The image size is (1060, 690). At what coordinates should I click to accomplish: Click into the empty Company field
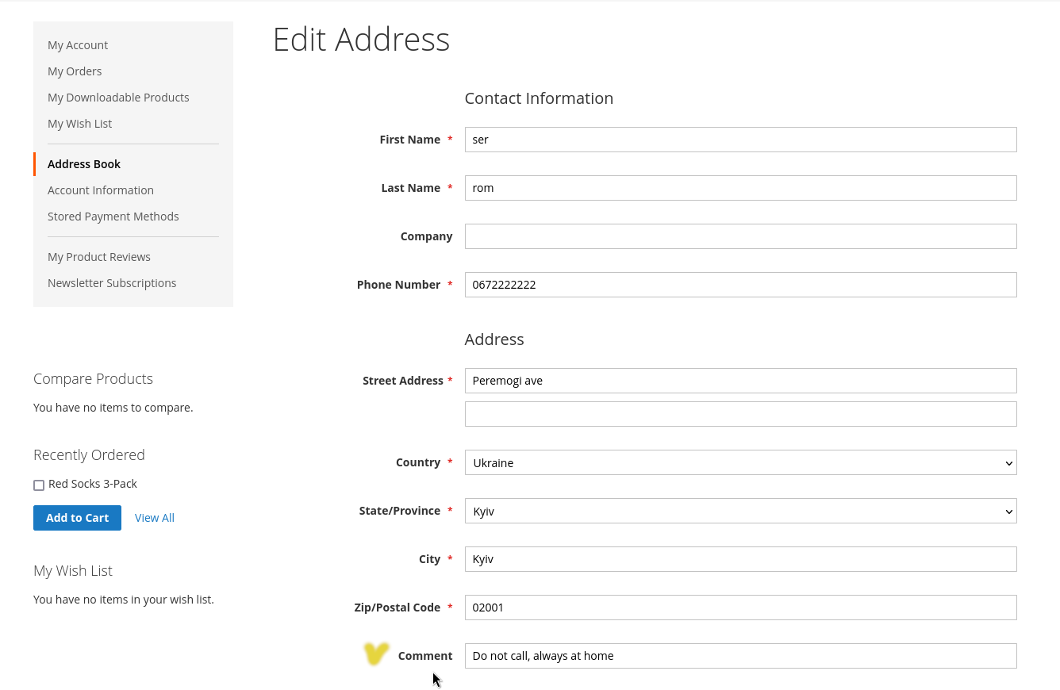coord(739,236)
